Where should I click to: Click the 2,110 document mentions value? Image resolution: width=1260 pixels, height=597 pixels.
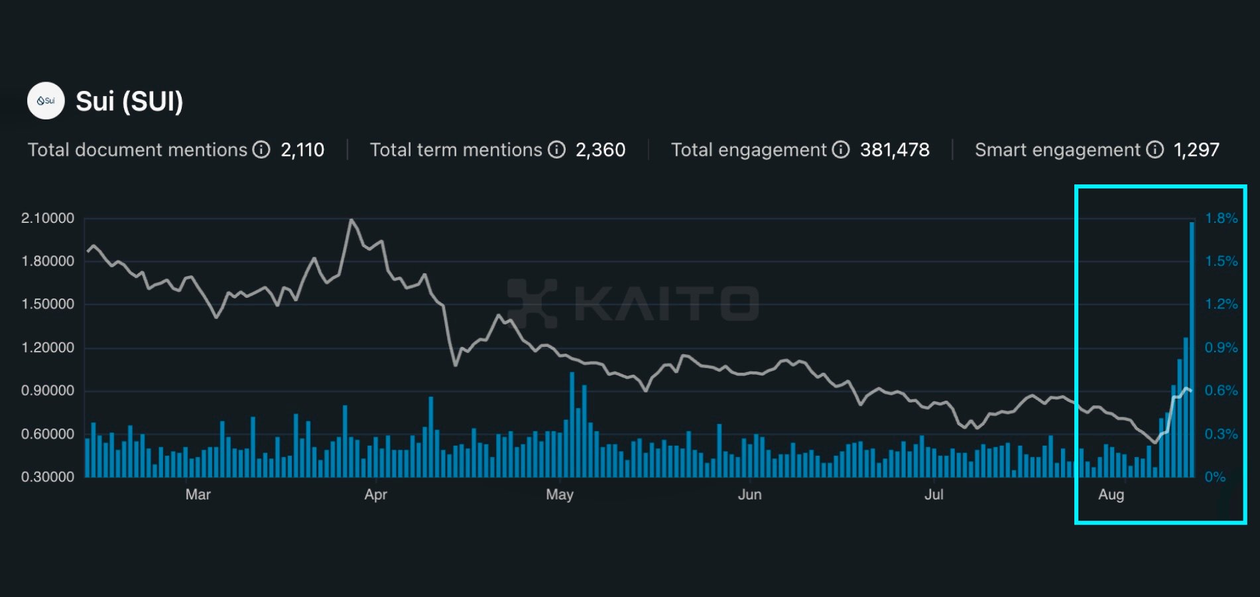click(302, 150)
